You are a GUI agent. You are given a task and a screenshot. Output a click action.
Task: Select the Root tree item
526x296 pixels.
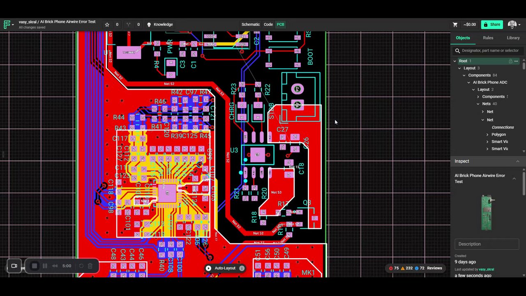(463, 61)
